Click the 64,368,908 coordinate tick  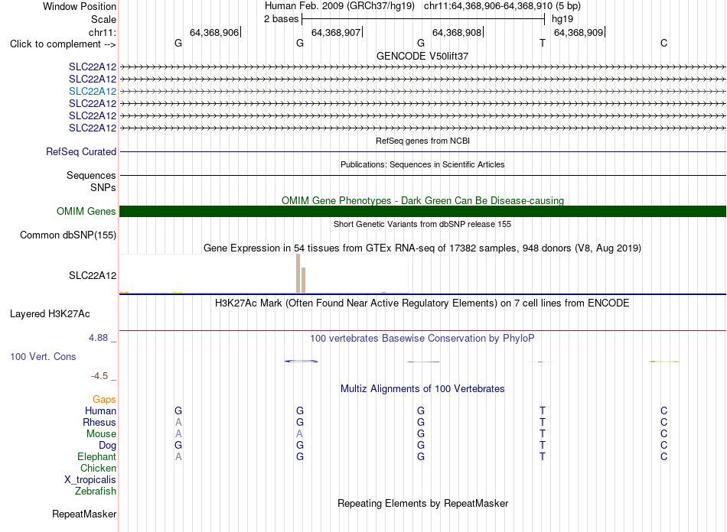click(457, 32)
